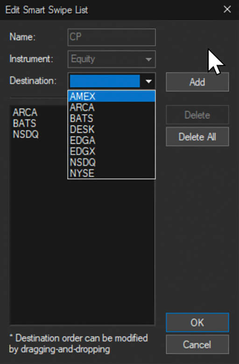Image resolution: width=239 pixels, height=364 pixels.
Task: Select BATS entry in swipe list
Action: 24,123
